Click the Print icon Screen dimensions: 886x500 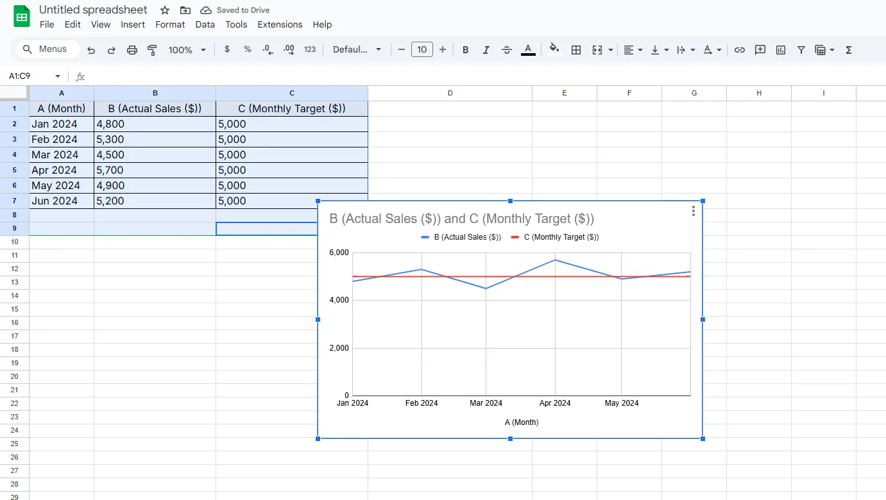click(x=132, y=50)
